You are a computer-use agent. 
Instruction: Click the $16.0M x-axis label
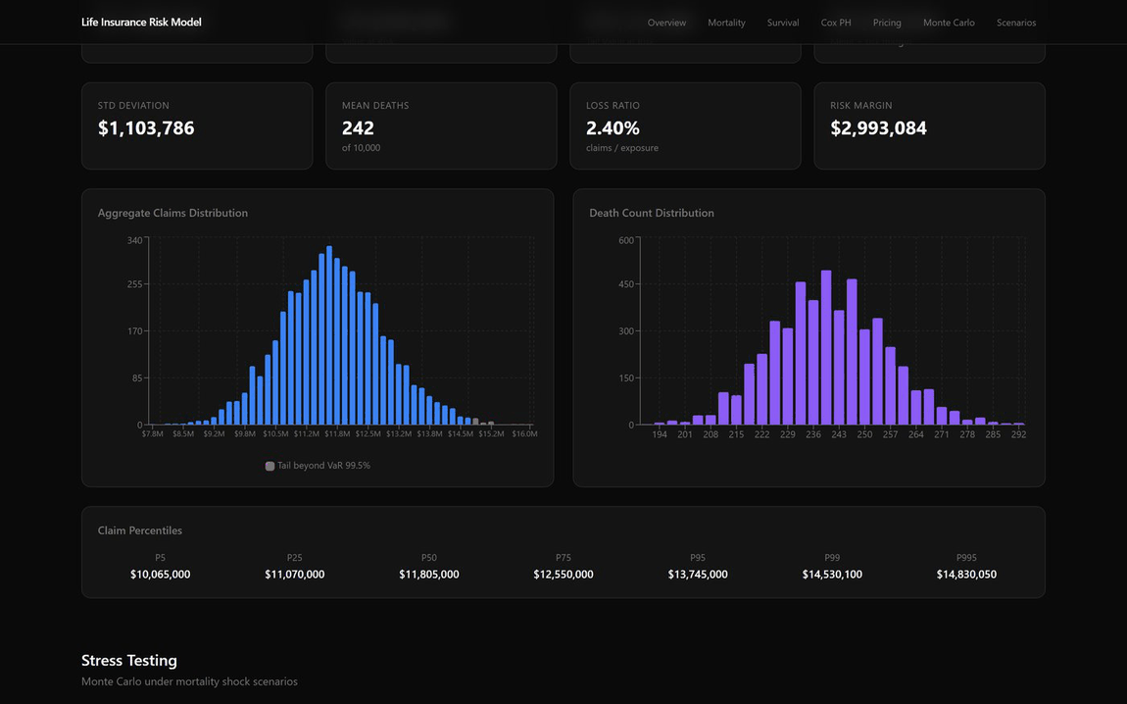(524, 433)
